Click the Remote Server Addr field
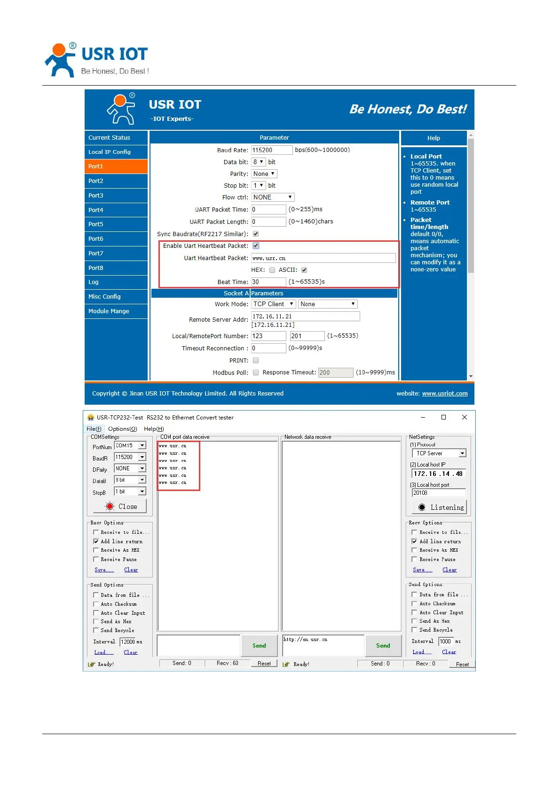This screenshot has height=792, width=560. (306, 316)
